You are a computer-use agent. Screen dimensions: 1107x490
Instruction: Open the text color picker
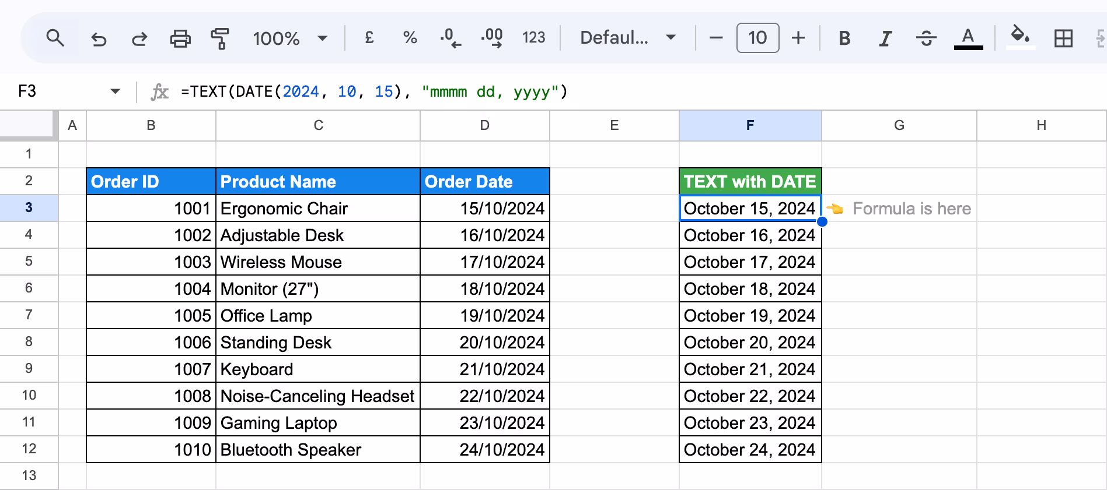coord(968,38)
